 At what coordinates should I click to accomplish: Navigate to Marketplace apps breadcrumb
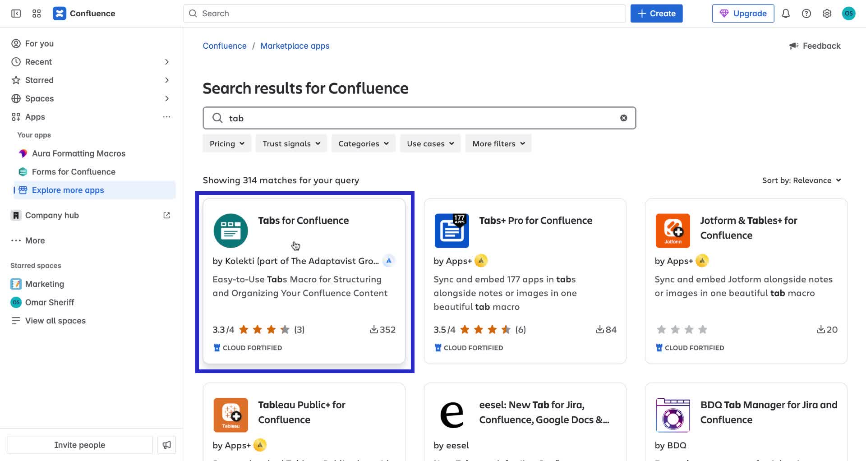(x=295, y=46)
